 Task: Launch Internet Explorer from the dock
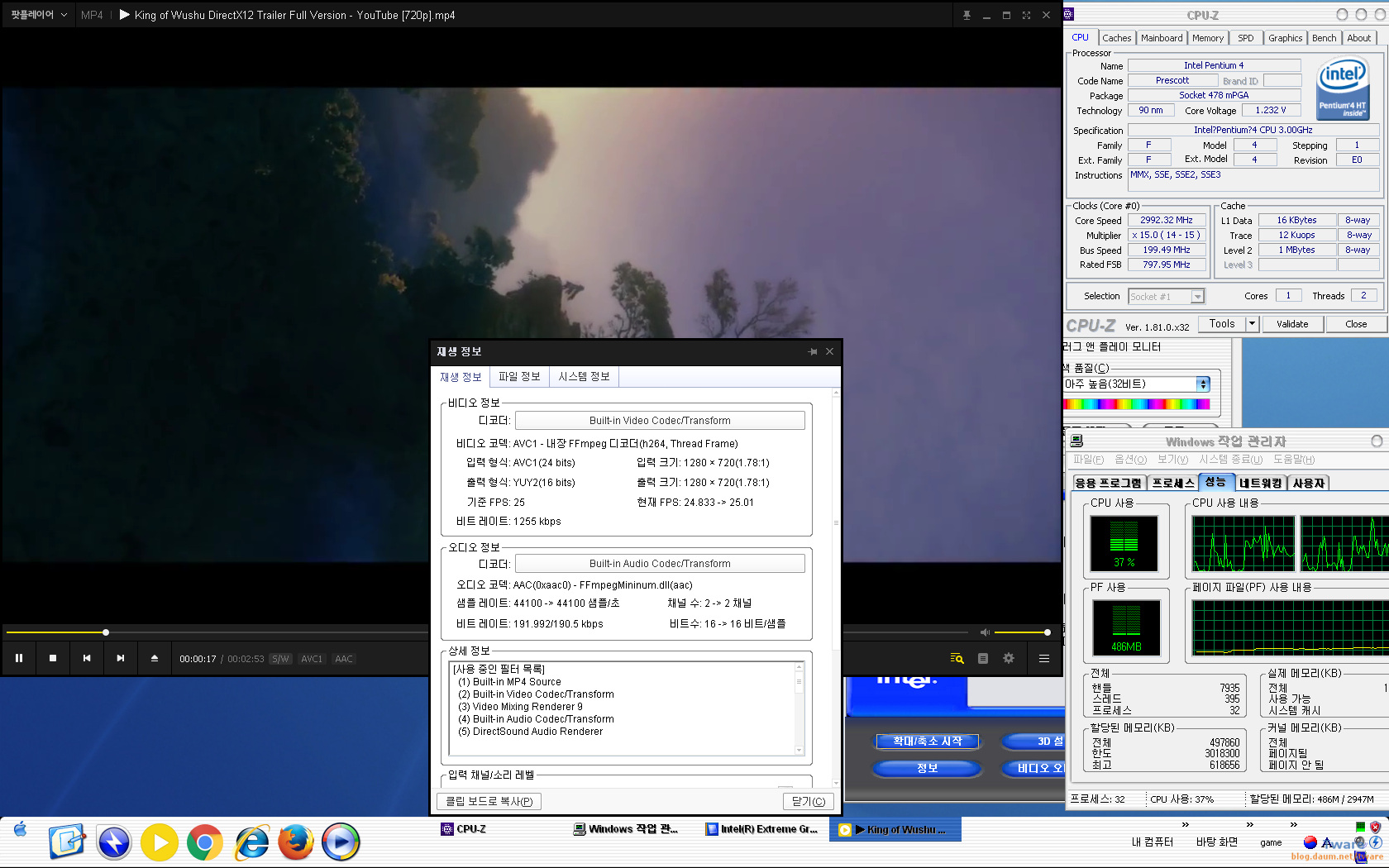[251, 842]
